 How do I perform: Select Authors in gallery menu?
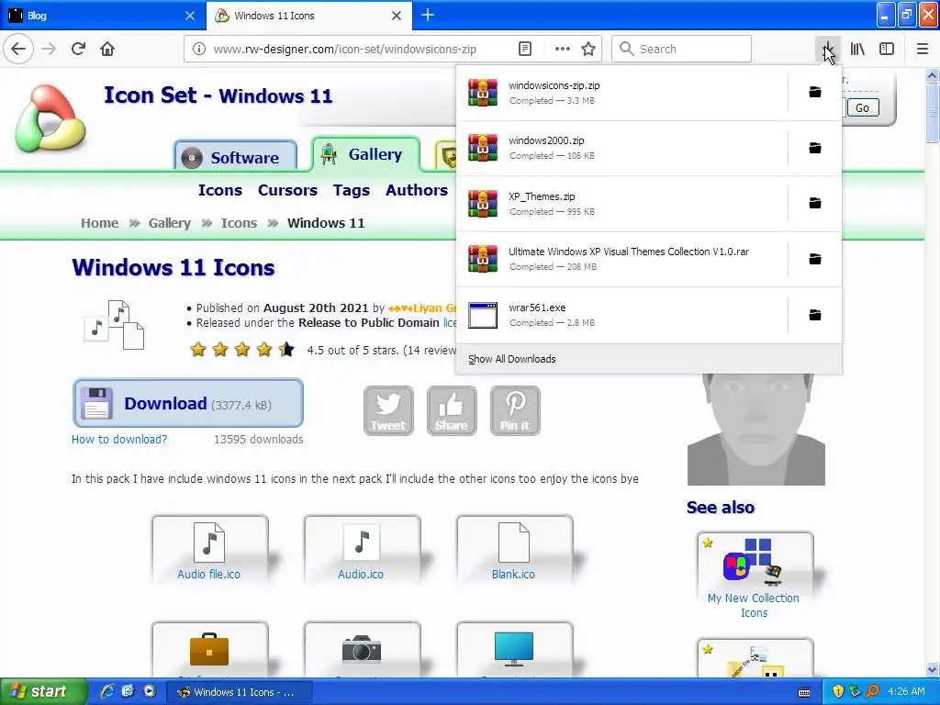(x=417, y=190)
